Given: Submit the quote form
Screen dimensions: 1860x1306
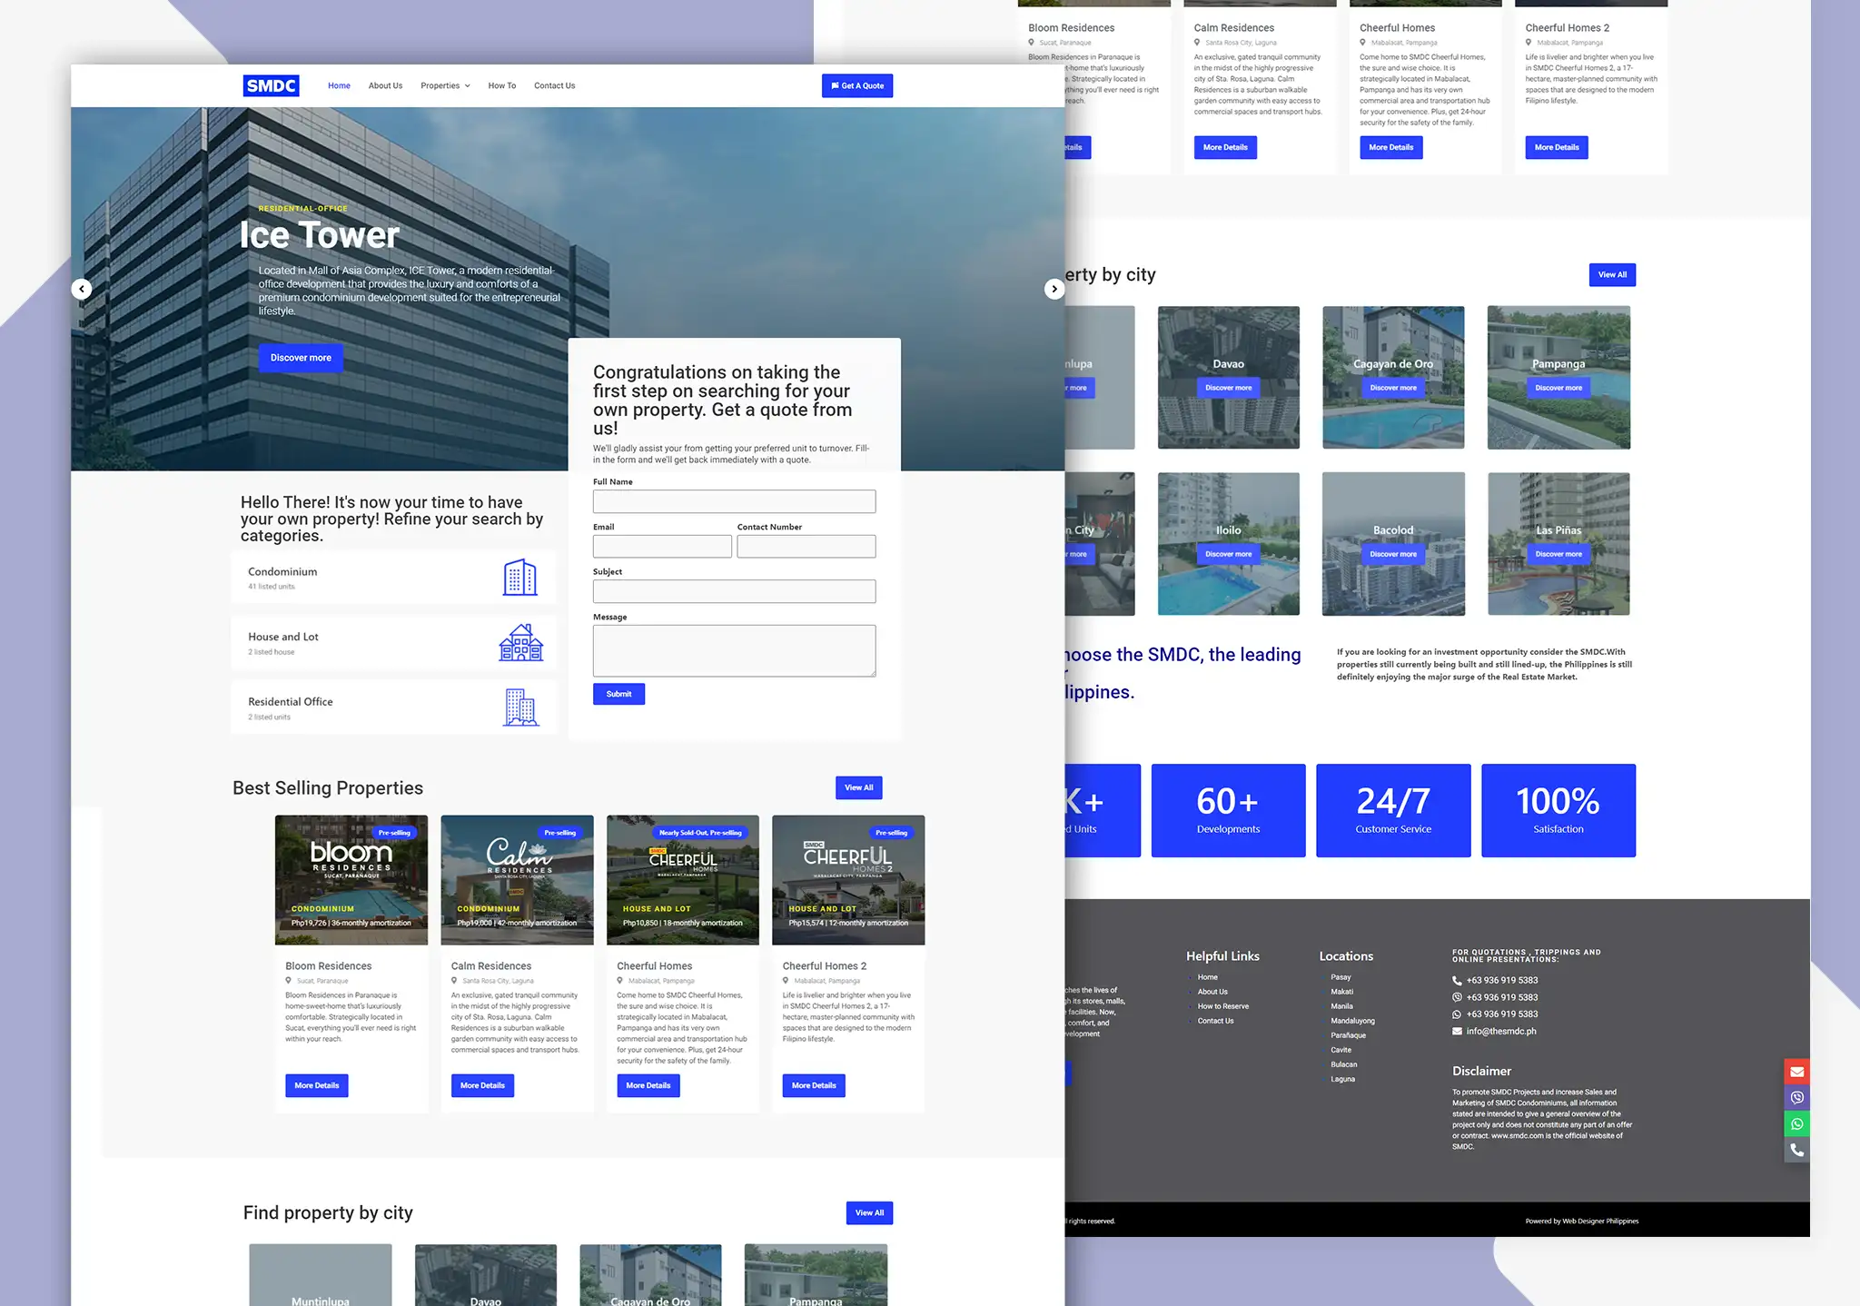Looking at the screenshot, I should point(618,694).
